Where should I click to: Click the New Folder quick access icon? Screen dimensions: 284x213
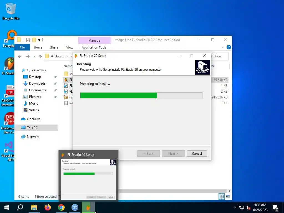(34, 40)
